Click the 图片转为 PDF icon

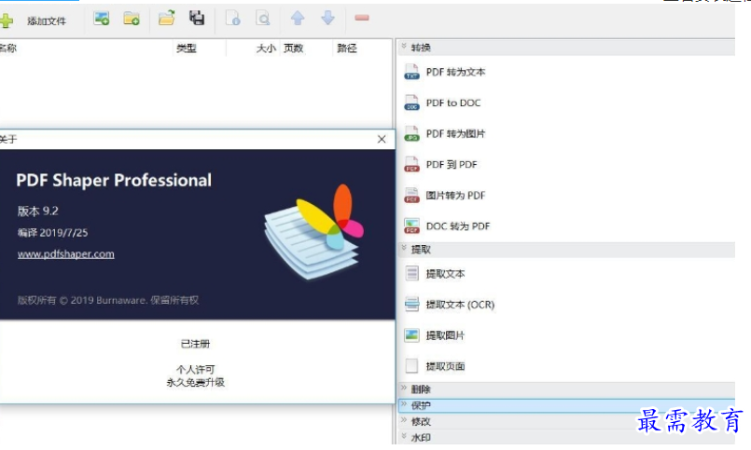point(411,196)
